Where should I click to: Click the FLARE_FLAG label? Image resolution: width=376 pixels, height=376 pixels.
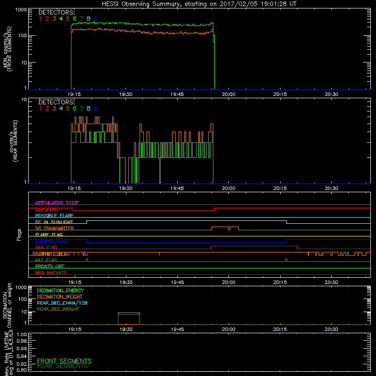(49, 235)
